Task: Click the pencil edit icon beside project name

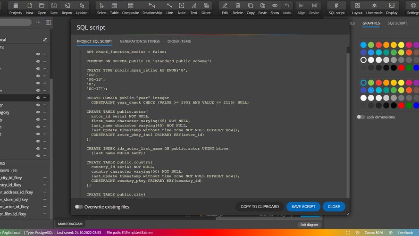Action: tap(45, 40)
